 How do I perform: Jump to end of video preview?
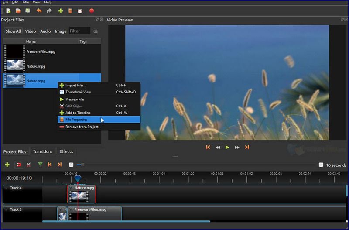247,148
